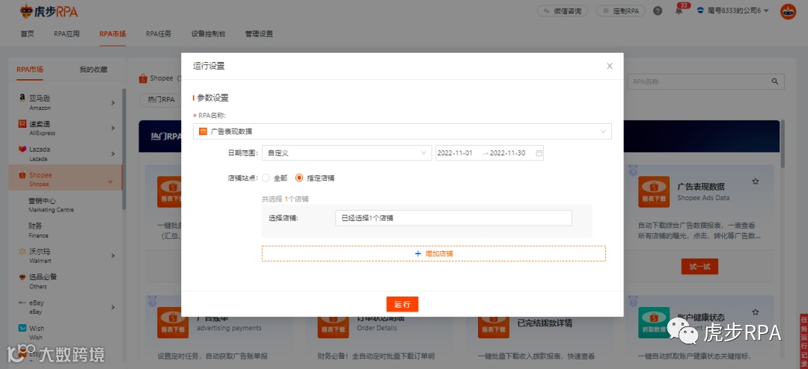808x369 pixels.
Task: Select 财务 Finance subcategory
Action: (x=39, y=230)
